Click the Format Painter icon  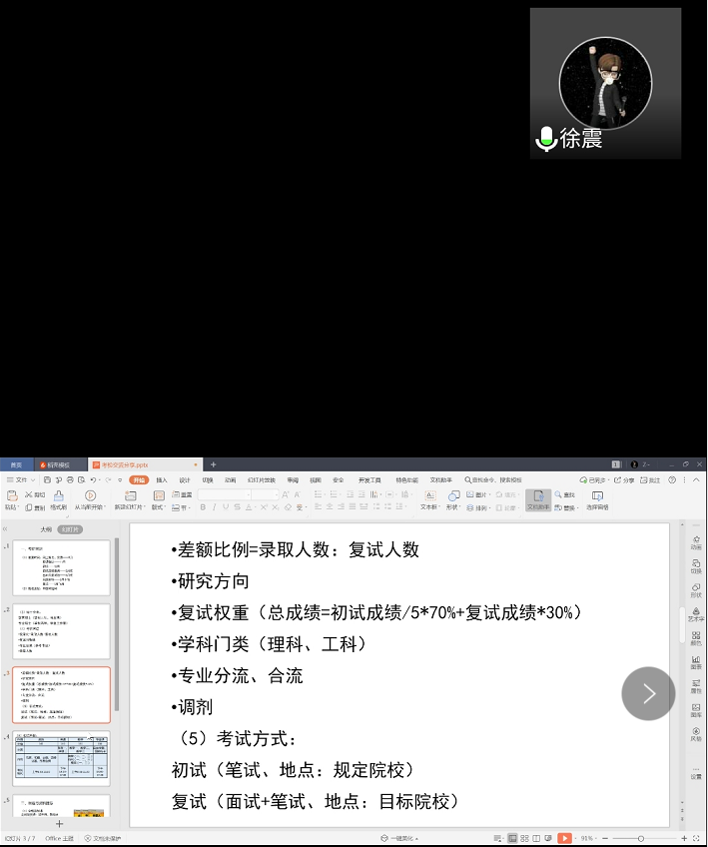pos(59,495)
